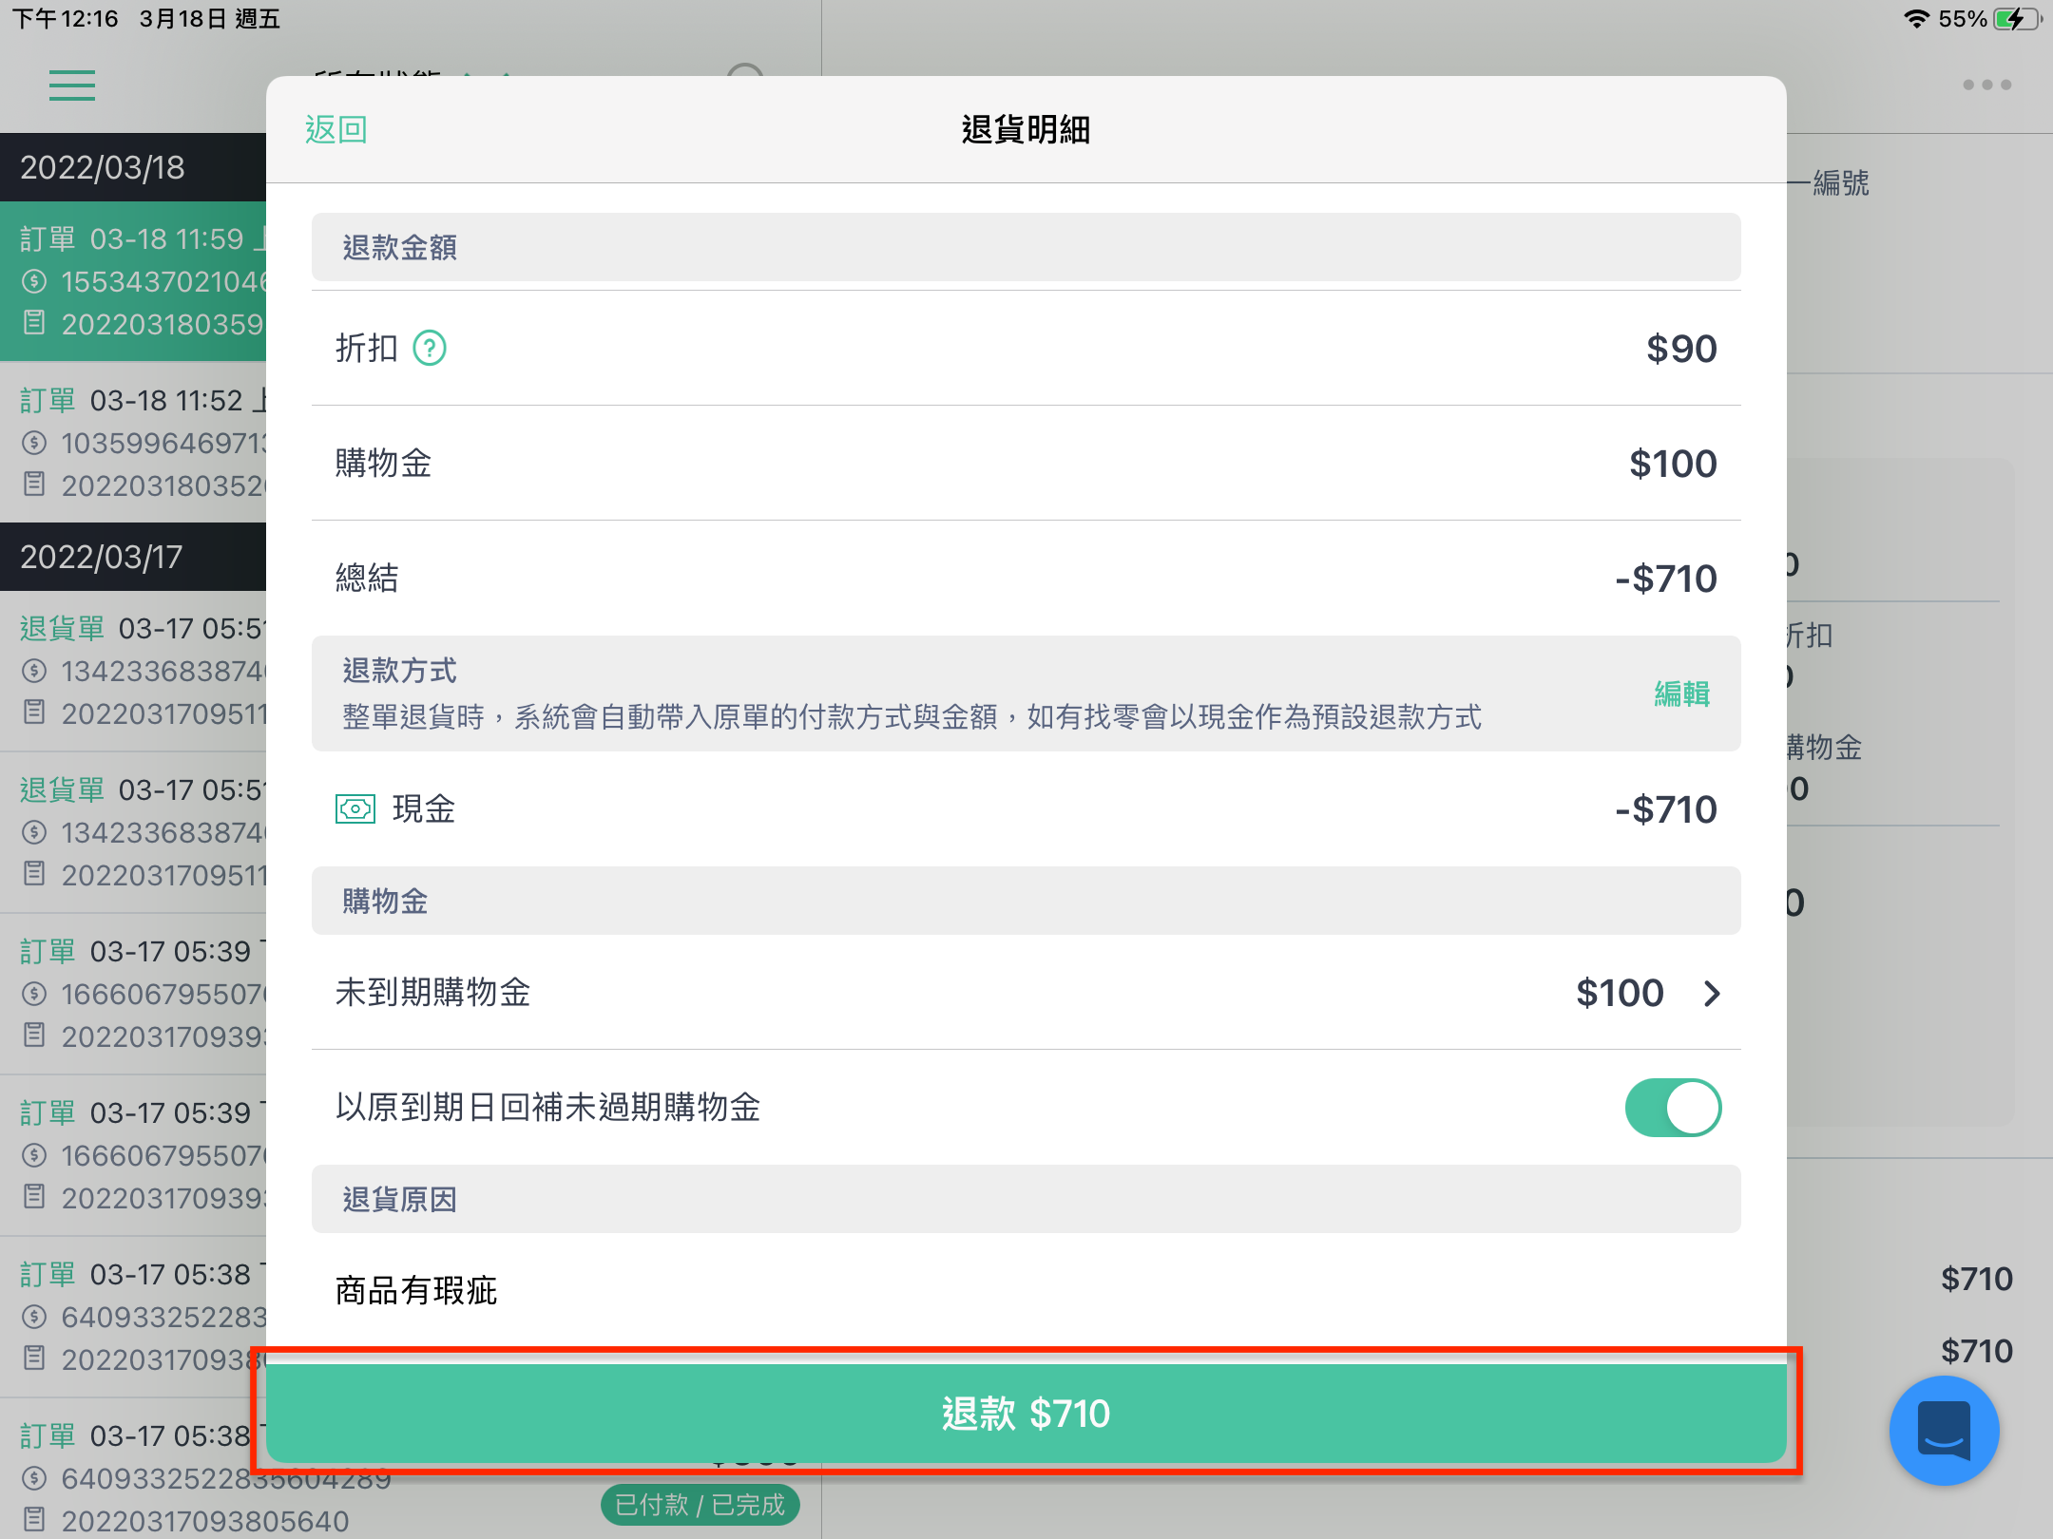This screenshot has height=1539, width=2053.
Task: Tap the 退款方式 section header
Action: point(1026,693)
